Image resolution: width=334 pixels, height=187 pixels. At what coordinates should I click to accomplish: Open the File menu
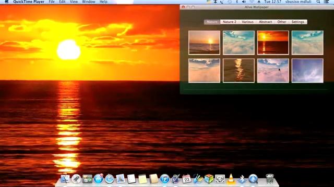tap(52, 2)
